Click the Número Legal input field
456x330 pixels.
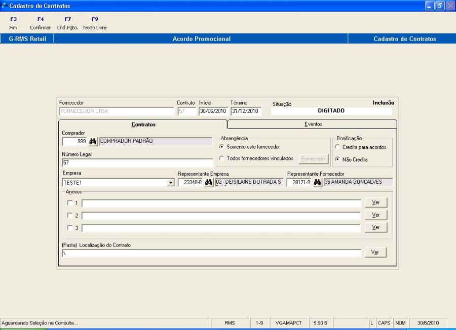click(137, 163)
